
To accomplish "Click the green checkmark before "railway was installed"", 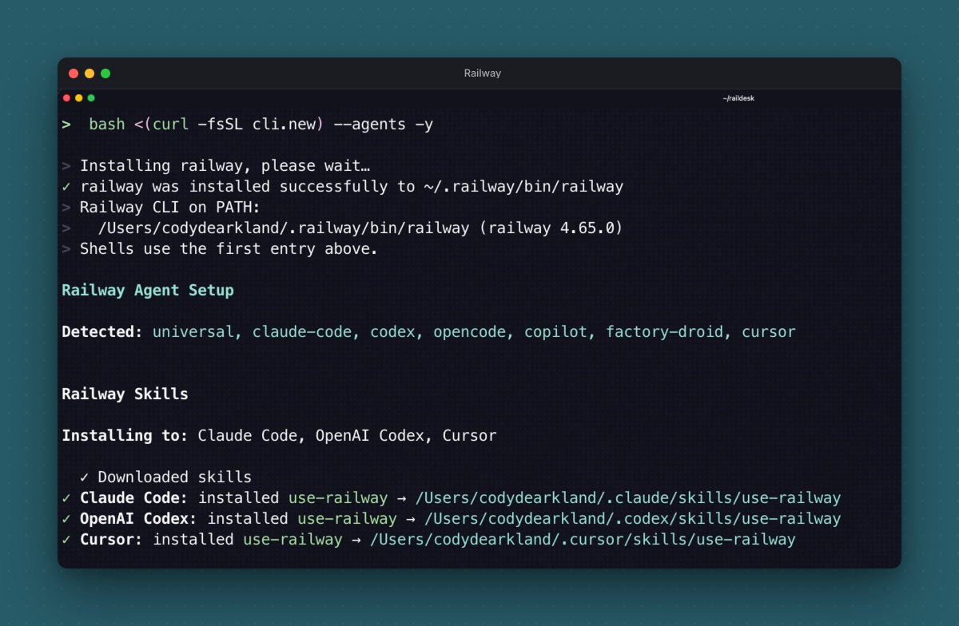I will [66, 187].
